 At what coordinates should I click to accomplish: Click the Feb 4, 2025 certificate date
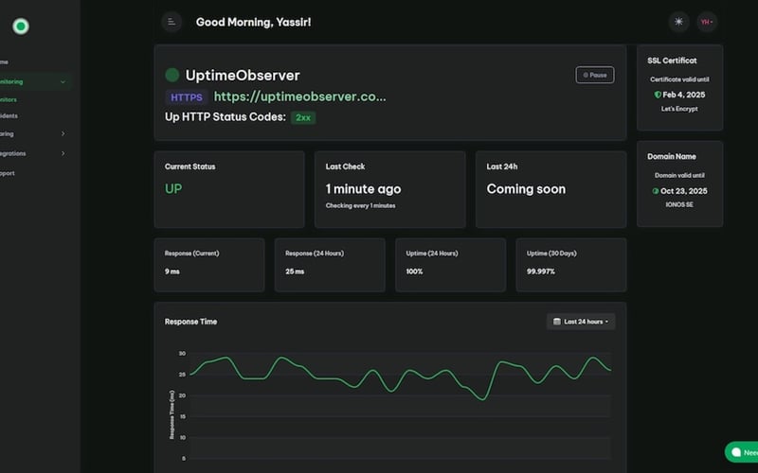(x=683, y=95)
